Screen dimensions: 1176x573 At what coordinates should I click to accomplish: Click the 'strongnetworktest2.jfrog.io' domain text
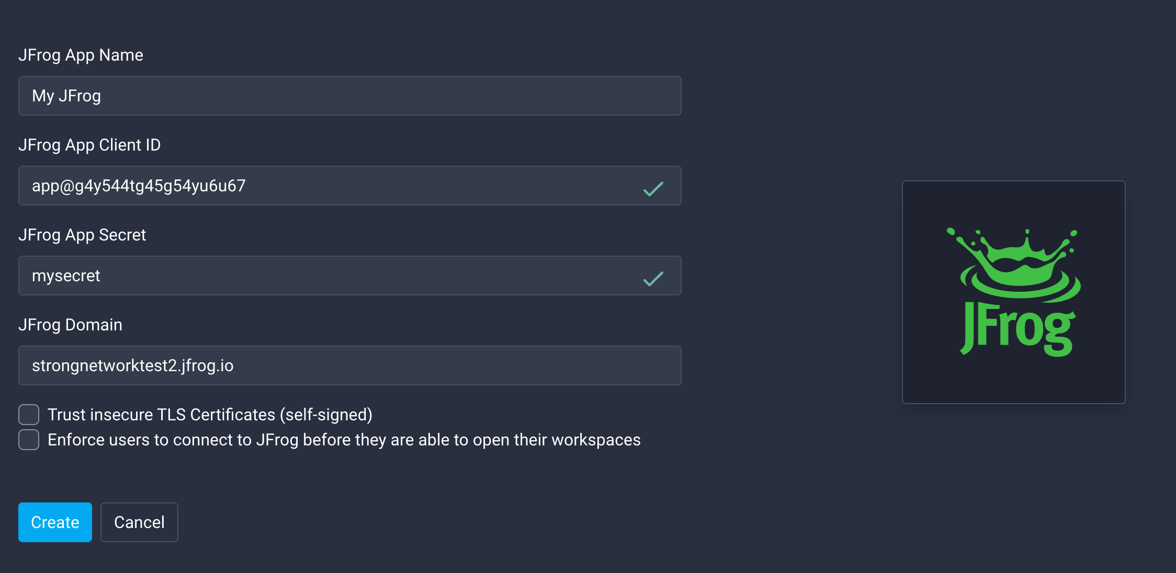[x=132, y=365]
